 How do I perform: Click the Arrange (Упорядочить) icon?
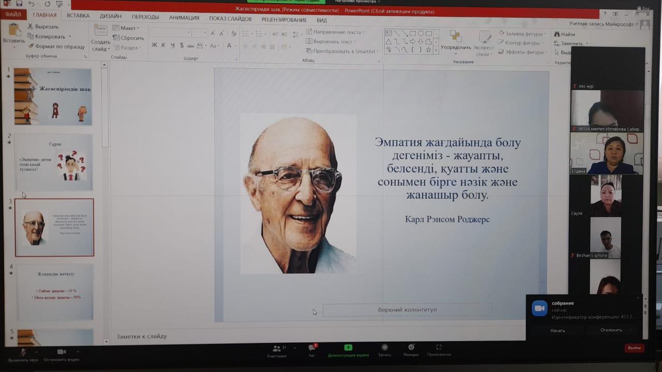coord(455,37)
